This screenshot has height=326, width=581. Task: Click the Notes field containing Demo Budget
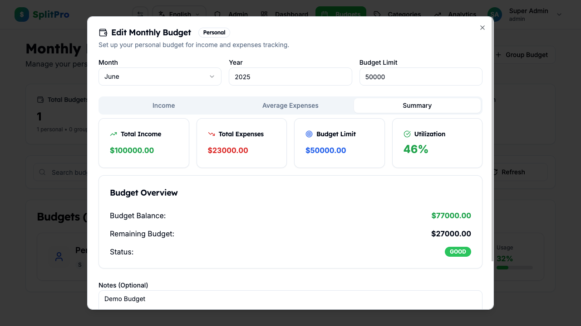290,299
